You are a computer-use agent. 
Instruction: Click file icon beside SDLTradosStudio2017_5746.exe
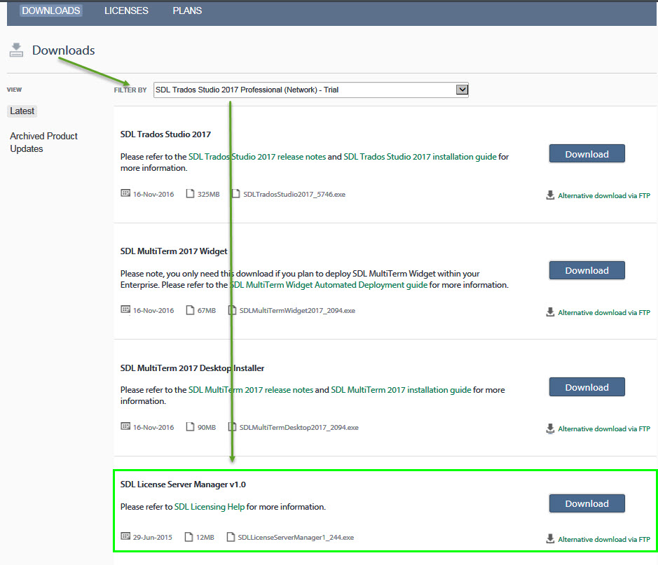click(x=236, y=194)
